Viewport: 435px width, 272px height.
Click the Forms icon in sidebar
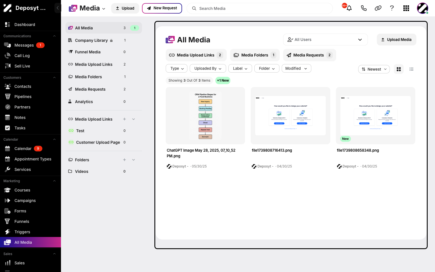(x=8, y=211)
